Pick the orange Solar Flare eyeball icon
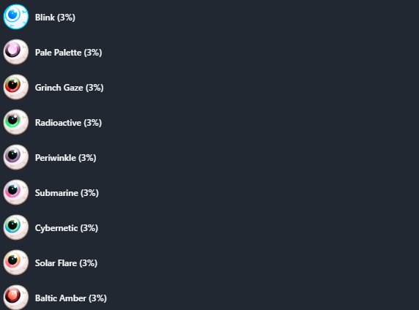This screenshot has width=419, height=310. pyautogui.click(x=16, y=262)
